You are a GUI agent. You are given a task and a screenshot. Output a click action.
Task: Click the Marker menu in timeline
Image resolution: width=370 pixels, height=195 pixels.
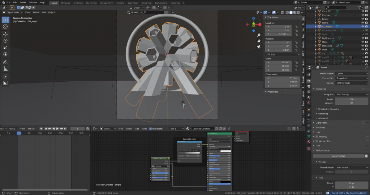[31, 129]
